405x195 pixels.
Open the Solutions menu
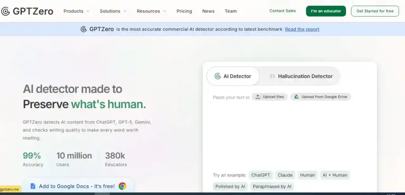coord(113,11)
